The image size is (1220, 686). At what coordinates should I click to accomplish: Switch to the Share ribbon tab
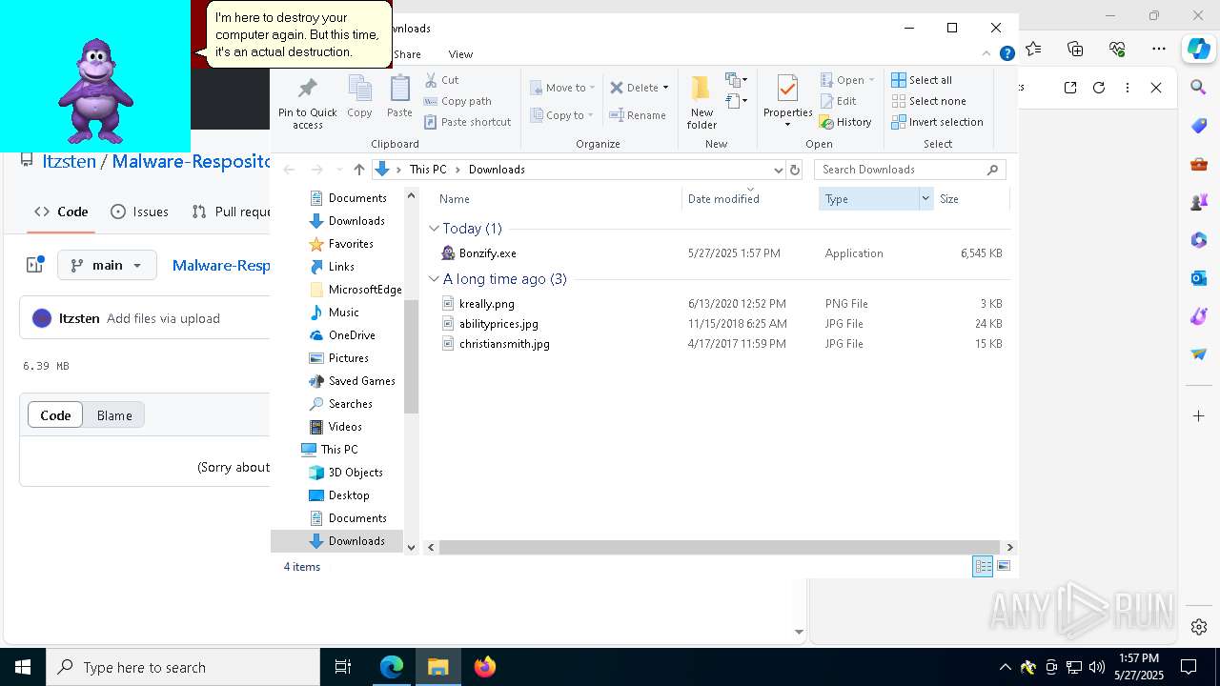pos(407,54)
